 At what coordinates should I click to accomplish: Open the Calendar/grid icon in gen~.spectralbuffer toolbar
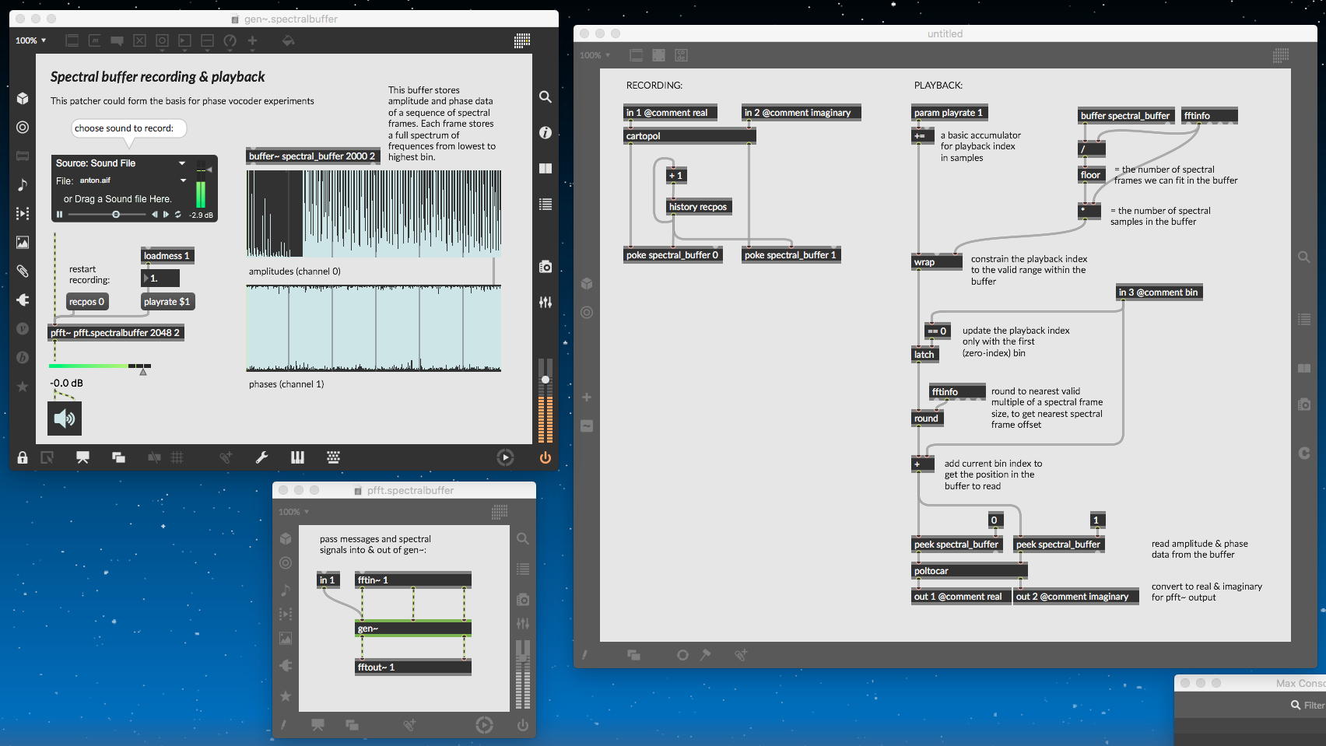(522, 40)
